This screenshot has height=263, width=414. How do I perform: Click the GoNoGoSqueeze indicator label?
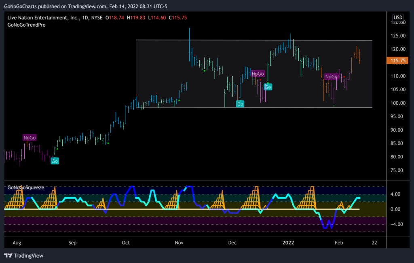pos(25,187)
